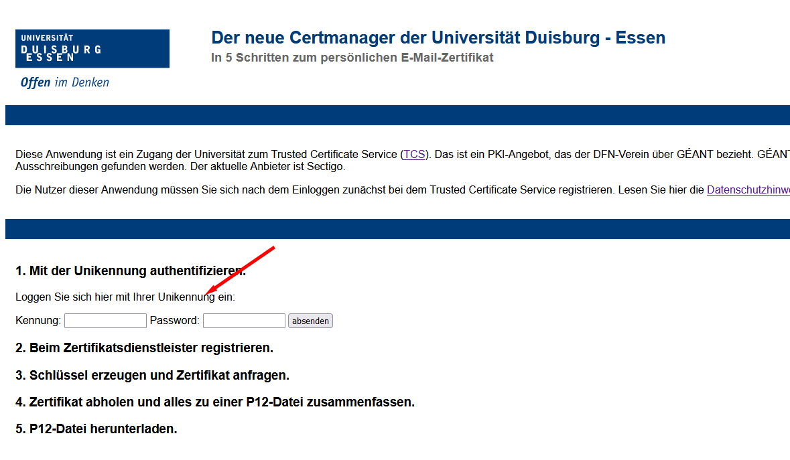Click step 5 "P12-Datei herunterladen"
The height and width of the screenshot is (460, 790).
click(96, 429)
